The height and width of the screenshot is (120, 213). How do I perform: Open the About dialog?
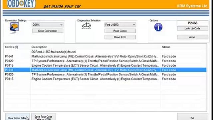pyautogui.click(x=192, y=37)
